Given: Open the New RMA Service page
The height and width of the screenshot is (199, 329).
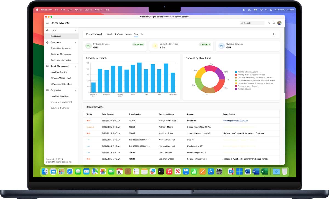Looking at the screenshot, I should pos(58,72).
